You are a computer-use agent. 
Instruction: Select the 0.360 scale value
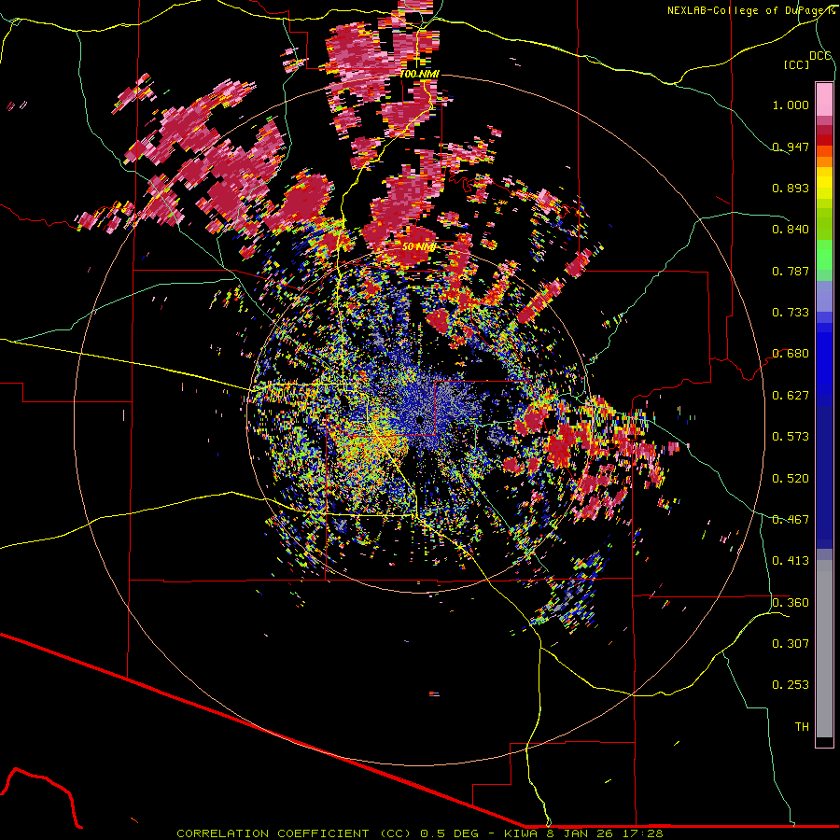[x=791, y=603]
